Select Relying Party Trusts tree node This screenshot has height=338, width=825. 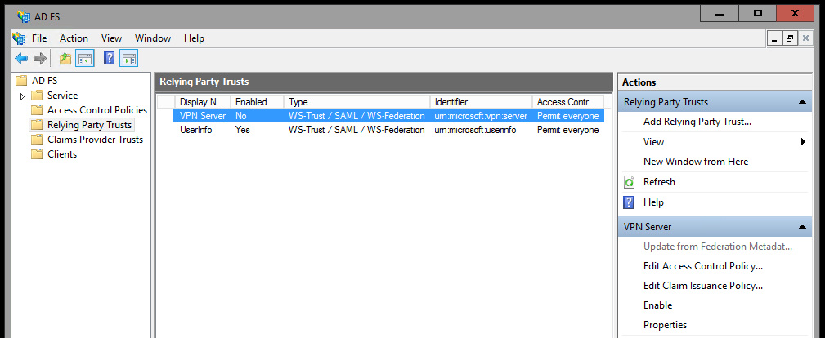[x=89, y=125]
